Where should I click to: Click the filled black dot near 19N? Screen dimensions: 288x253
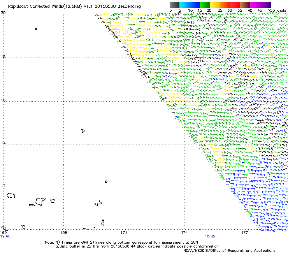click(x=36, y=29)
